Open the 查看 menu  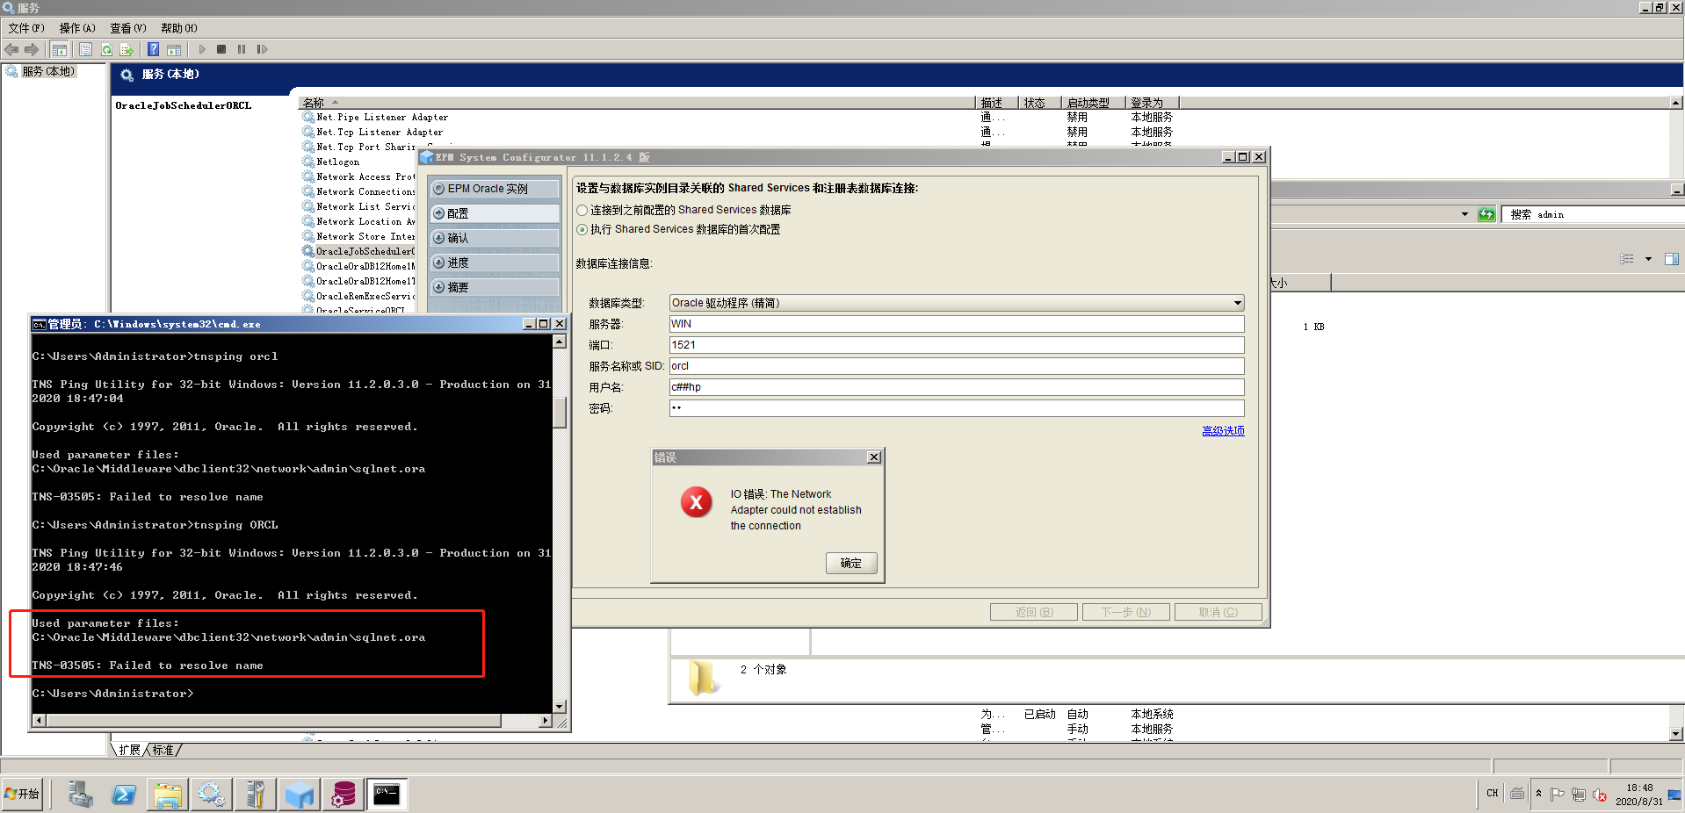click(x=127, y=27)
